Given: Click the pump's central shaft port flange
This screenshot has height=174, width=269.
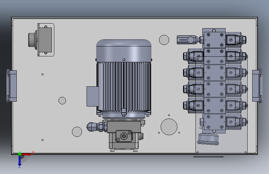Looking at the screenshot, I should point(124,136).
